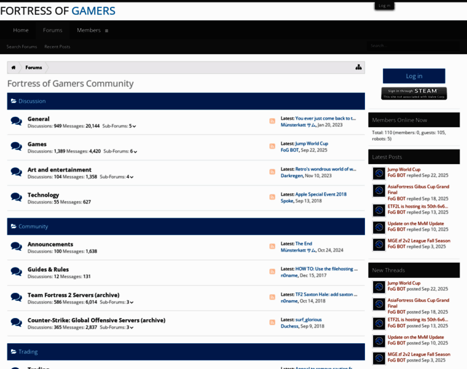Open ETF2L 50th thread in New Threads
The height and width of the screenshot is (369, 467).
[418, 320]
